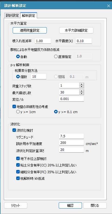Decrease 荷重ステップ数 with down arrow
The image size is (112, 214).
[x=82, y=87]
